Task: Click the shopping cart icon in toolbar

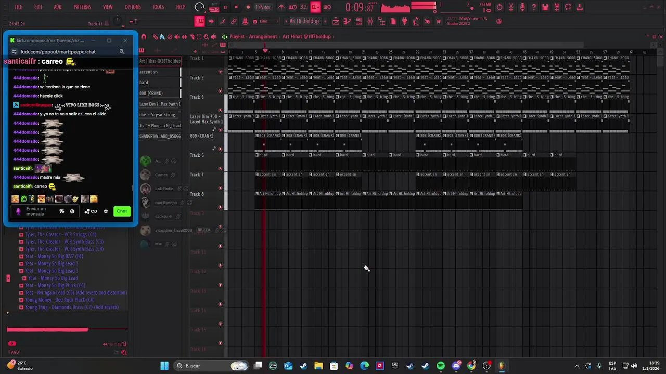Action: [x=439, y=21]
